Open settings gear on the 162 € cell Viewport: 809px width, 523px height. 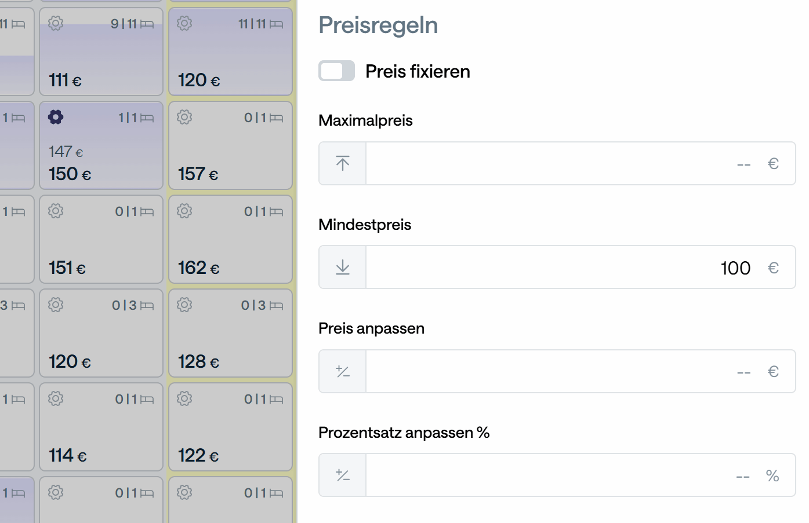pos(184,211)
